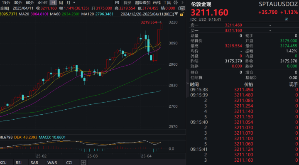
Task: Open the date range dropdown triangle
Action: coord(176,14)
